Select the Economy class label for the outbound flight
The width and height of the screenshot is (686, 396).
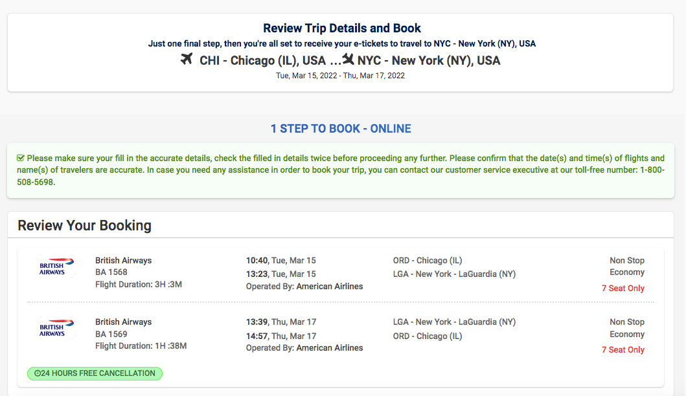[626, 272]
